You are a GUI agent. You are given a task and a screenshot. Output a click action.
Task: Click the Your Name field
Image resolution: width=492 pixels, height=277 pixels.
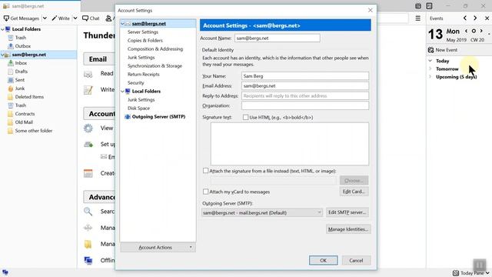(x=305, y=76)
